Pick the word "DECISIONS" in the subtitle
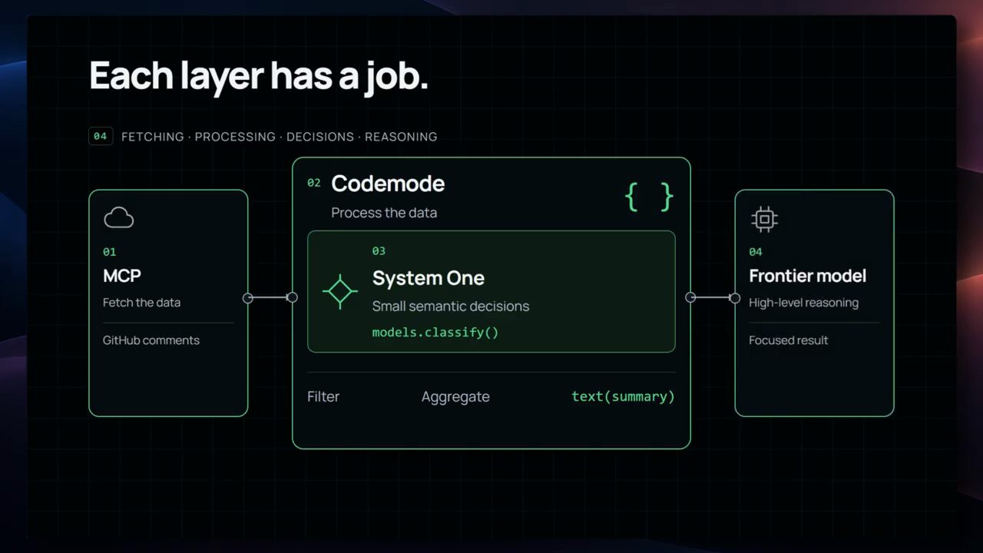The image size is (983, 553). [x=320, y=137]
